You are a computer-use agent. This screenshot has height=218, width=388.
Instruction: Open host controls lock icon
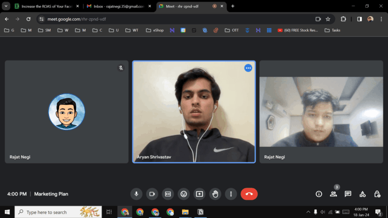377,194
